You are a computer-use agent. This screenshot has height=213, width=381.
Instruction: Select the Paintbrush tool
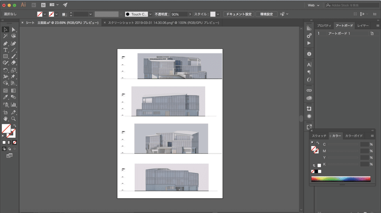tap(13, 56)
